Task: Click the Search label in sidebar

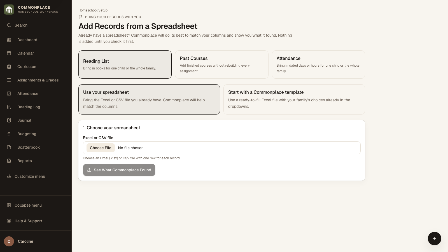Action: click(x=21, y=25)
